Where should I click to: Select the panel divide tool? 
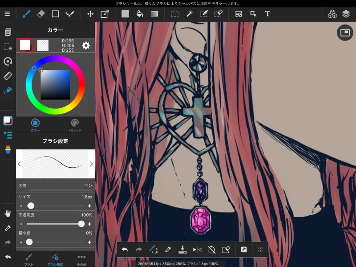pyautogui.click(x=239, y=14)
